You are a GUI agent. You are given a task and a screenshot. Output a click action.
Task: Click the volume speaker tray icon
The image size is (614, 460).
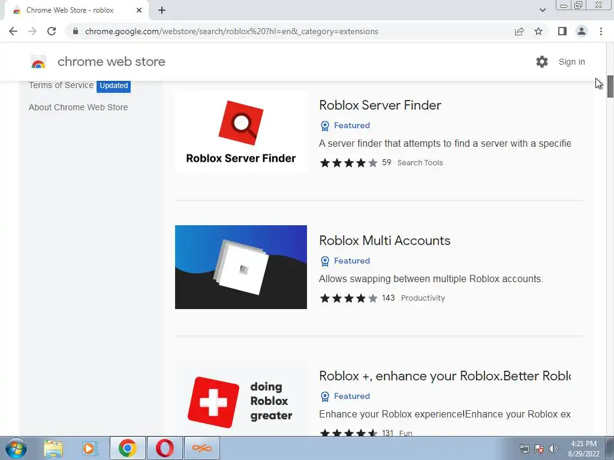pyautogui.click(x=553, y=449)
